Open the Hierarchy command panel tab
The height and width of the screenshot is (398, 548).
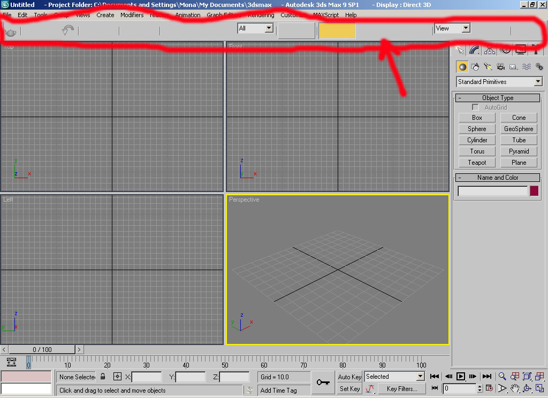(x=490, y=50)
